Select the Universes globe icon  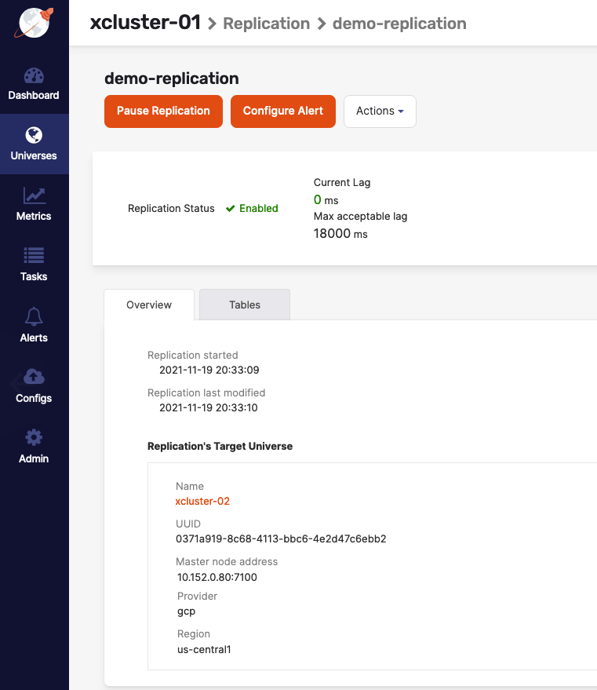[34, 135]
